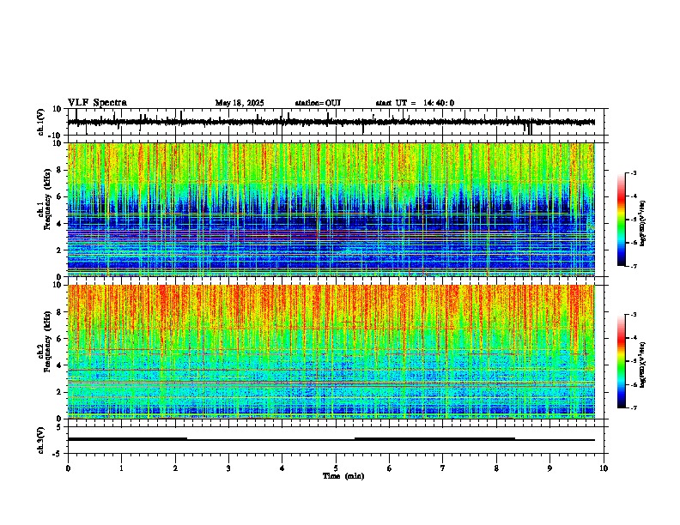Click inside the ch.1 spectrogram plot
This screenshot has height=525, width=680.
coord(331,209)
